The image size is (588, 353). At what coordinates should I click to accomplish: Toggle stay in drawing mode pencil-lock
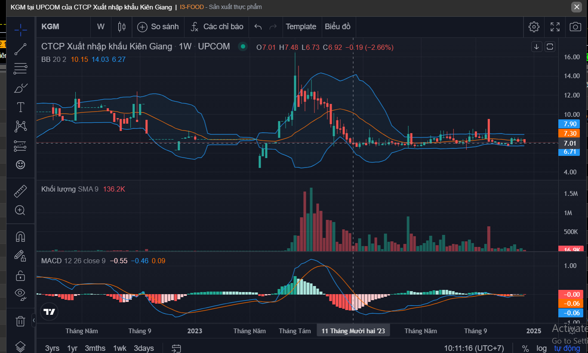pos(21,256)
